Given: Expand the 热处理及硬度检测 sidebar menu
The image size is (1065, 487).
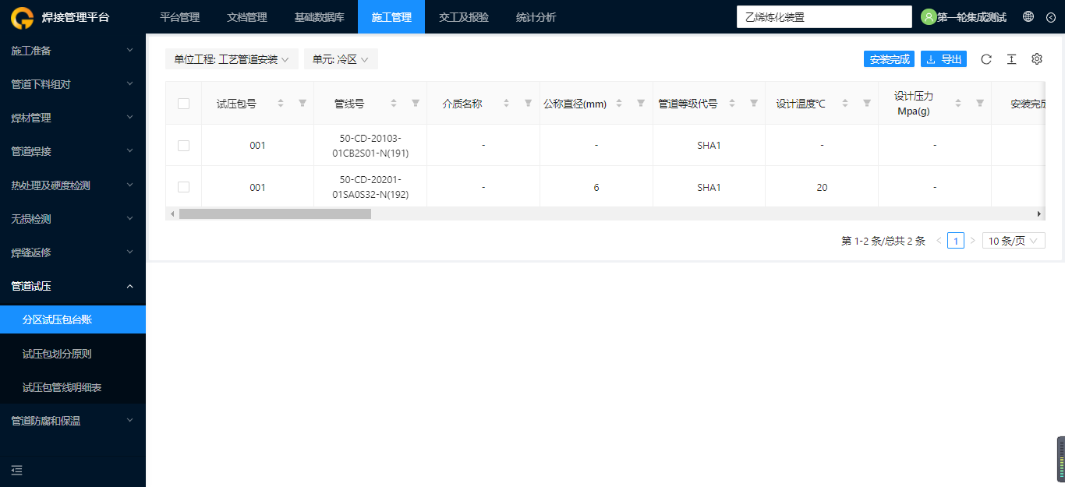Looking at the screenshot, I should pyautogui.click(x=73, y=185).
